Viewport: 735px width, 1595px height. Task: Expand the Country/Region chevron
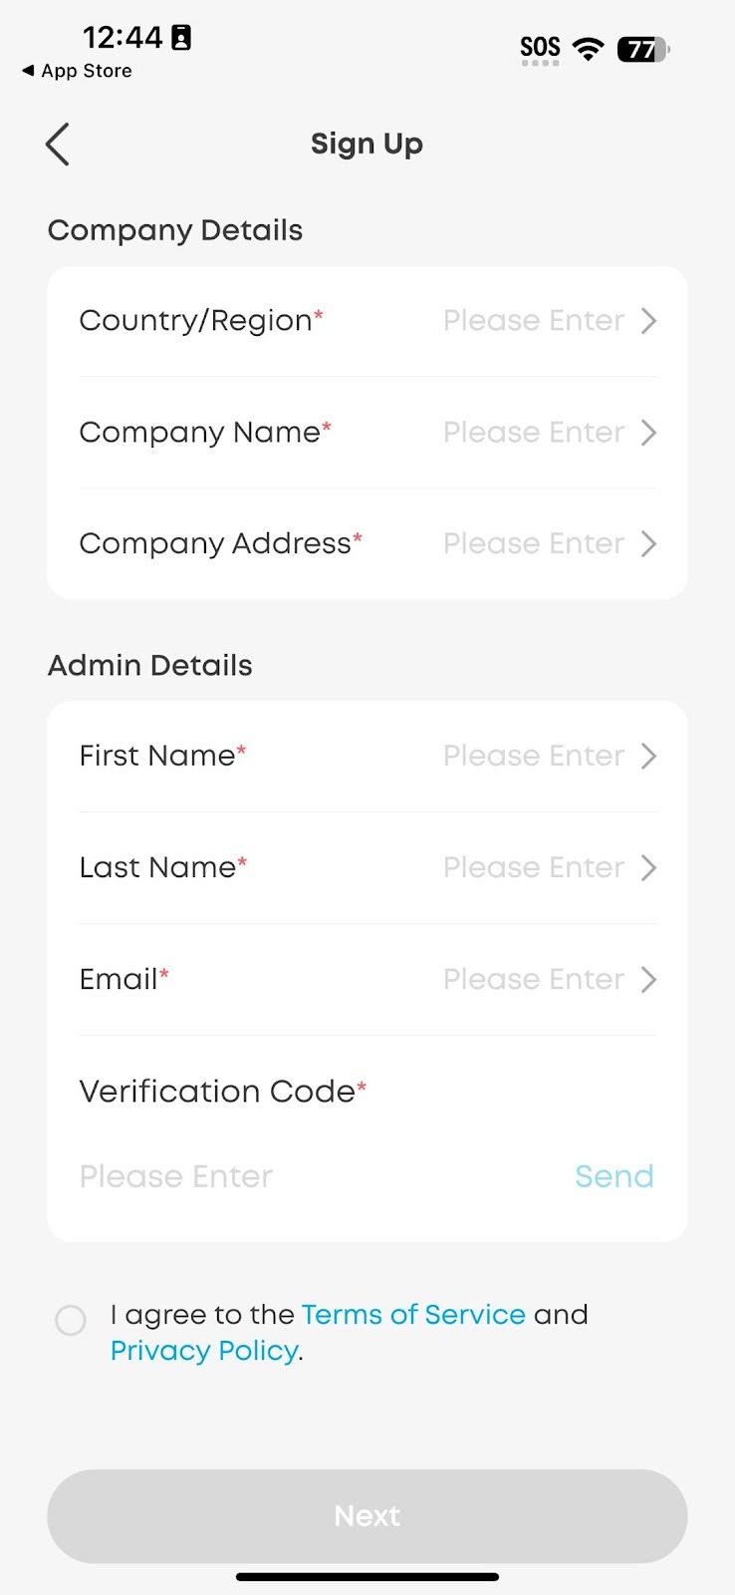tap(648, 321)
